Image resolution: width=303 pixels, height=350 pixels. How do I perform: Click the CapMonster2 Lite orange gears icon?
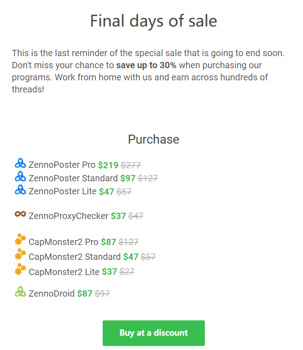[x=20, y=269]
